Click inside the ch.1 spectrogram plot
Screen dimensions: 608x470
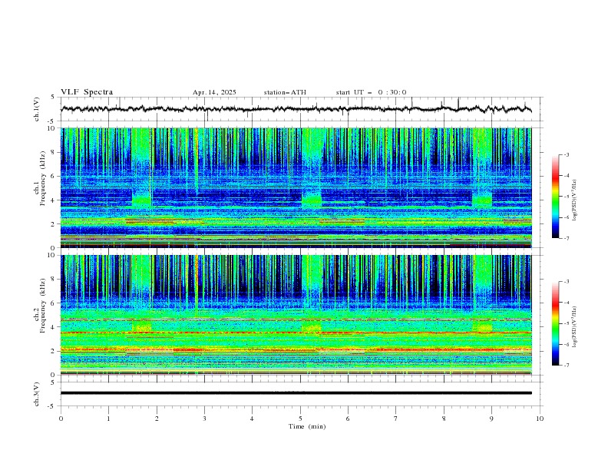tap(296, 187)
